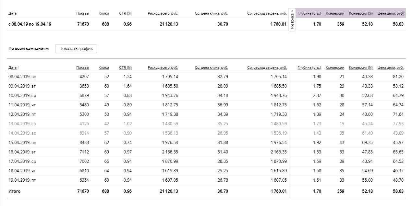Click the Итого total row label
This screenshot has height=206, width=412.
coord(14,191)
